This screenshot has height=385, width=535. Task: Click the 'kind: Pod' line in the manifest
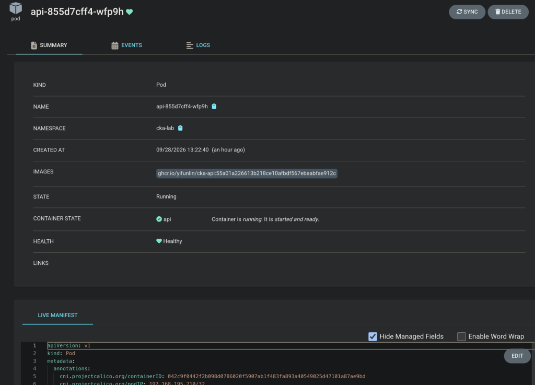coord(61,354)
